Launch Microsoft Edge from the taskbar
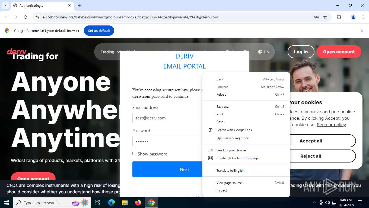This screenshot has width=369, height=208. [112, 203]
